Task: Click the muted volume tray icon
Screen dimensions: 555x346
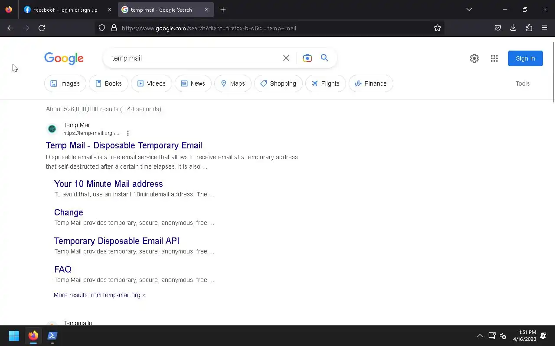Action: 503,336
